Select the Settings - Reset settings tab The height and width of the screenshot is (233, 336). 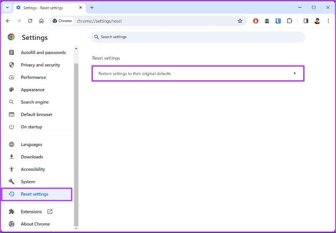point(50,8)
